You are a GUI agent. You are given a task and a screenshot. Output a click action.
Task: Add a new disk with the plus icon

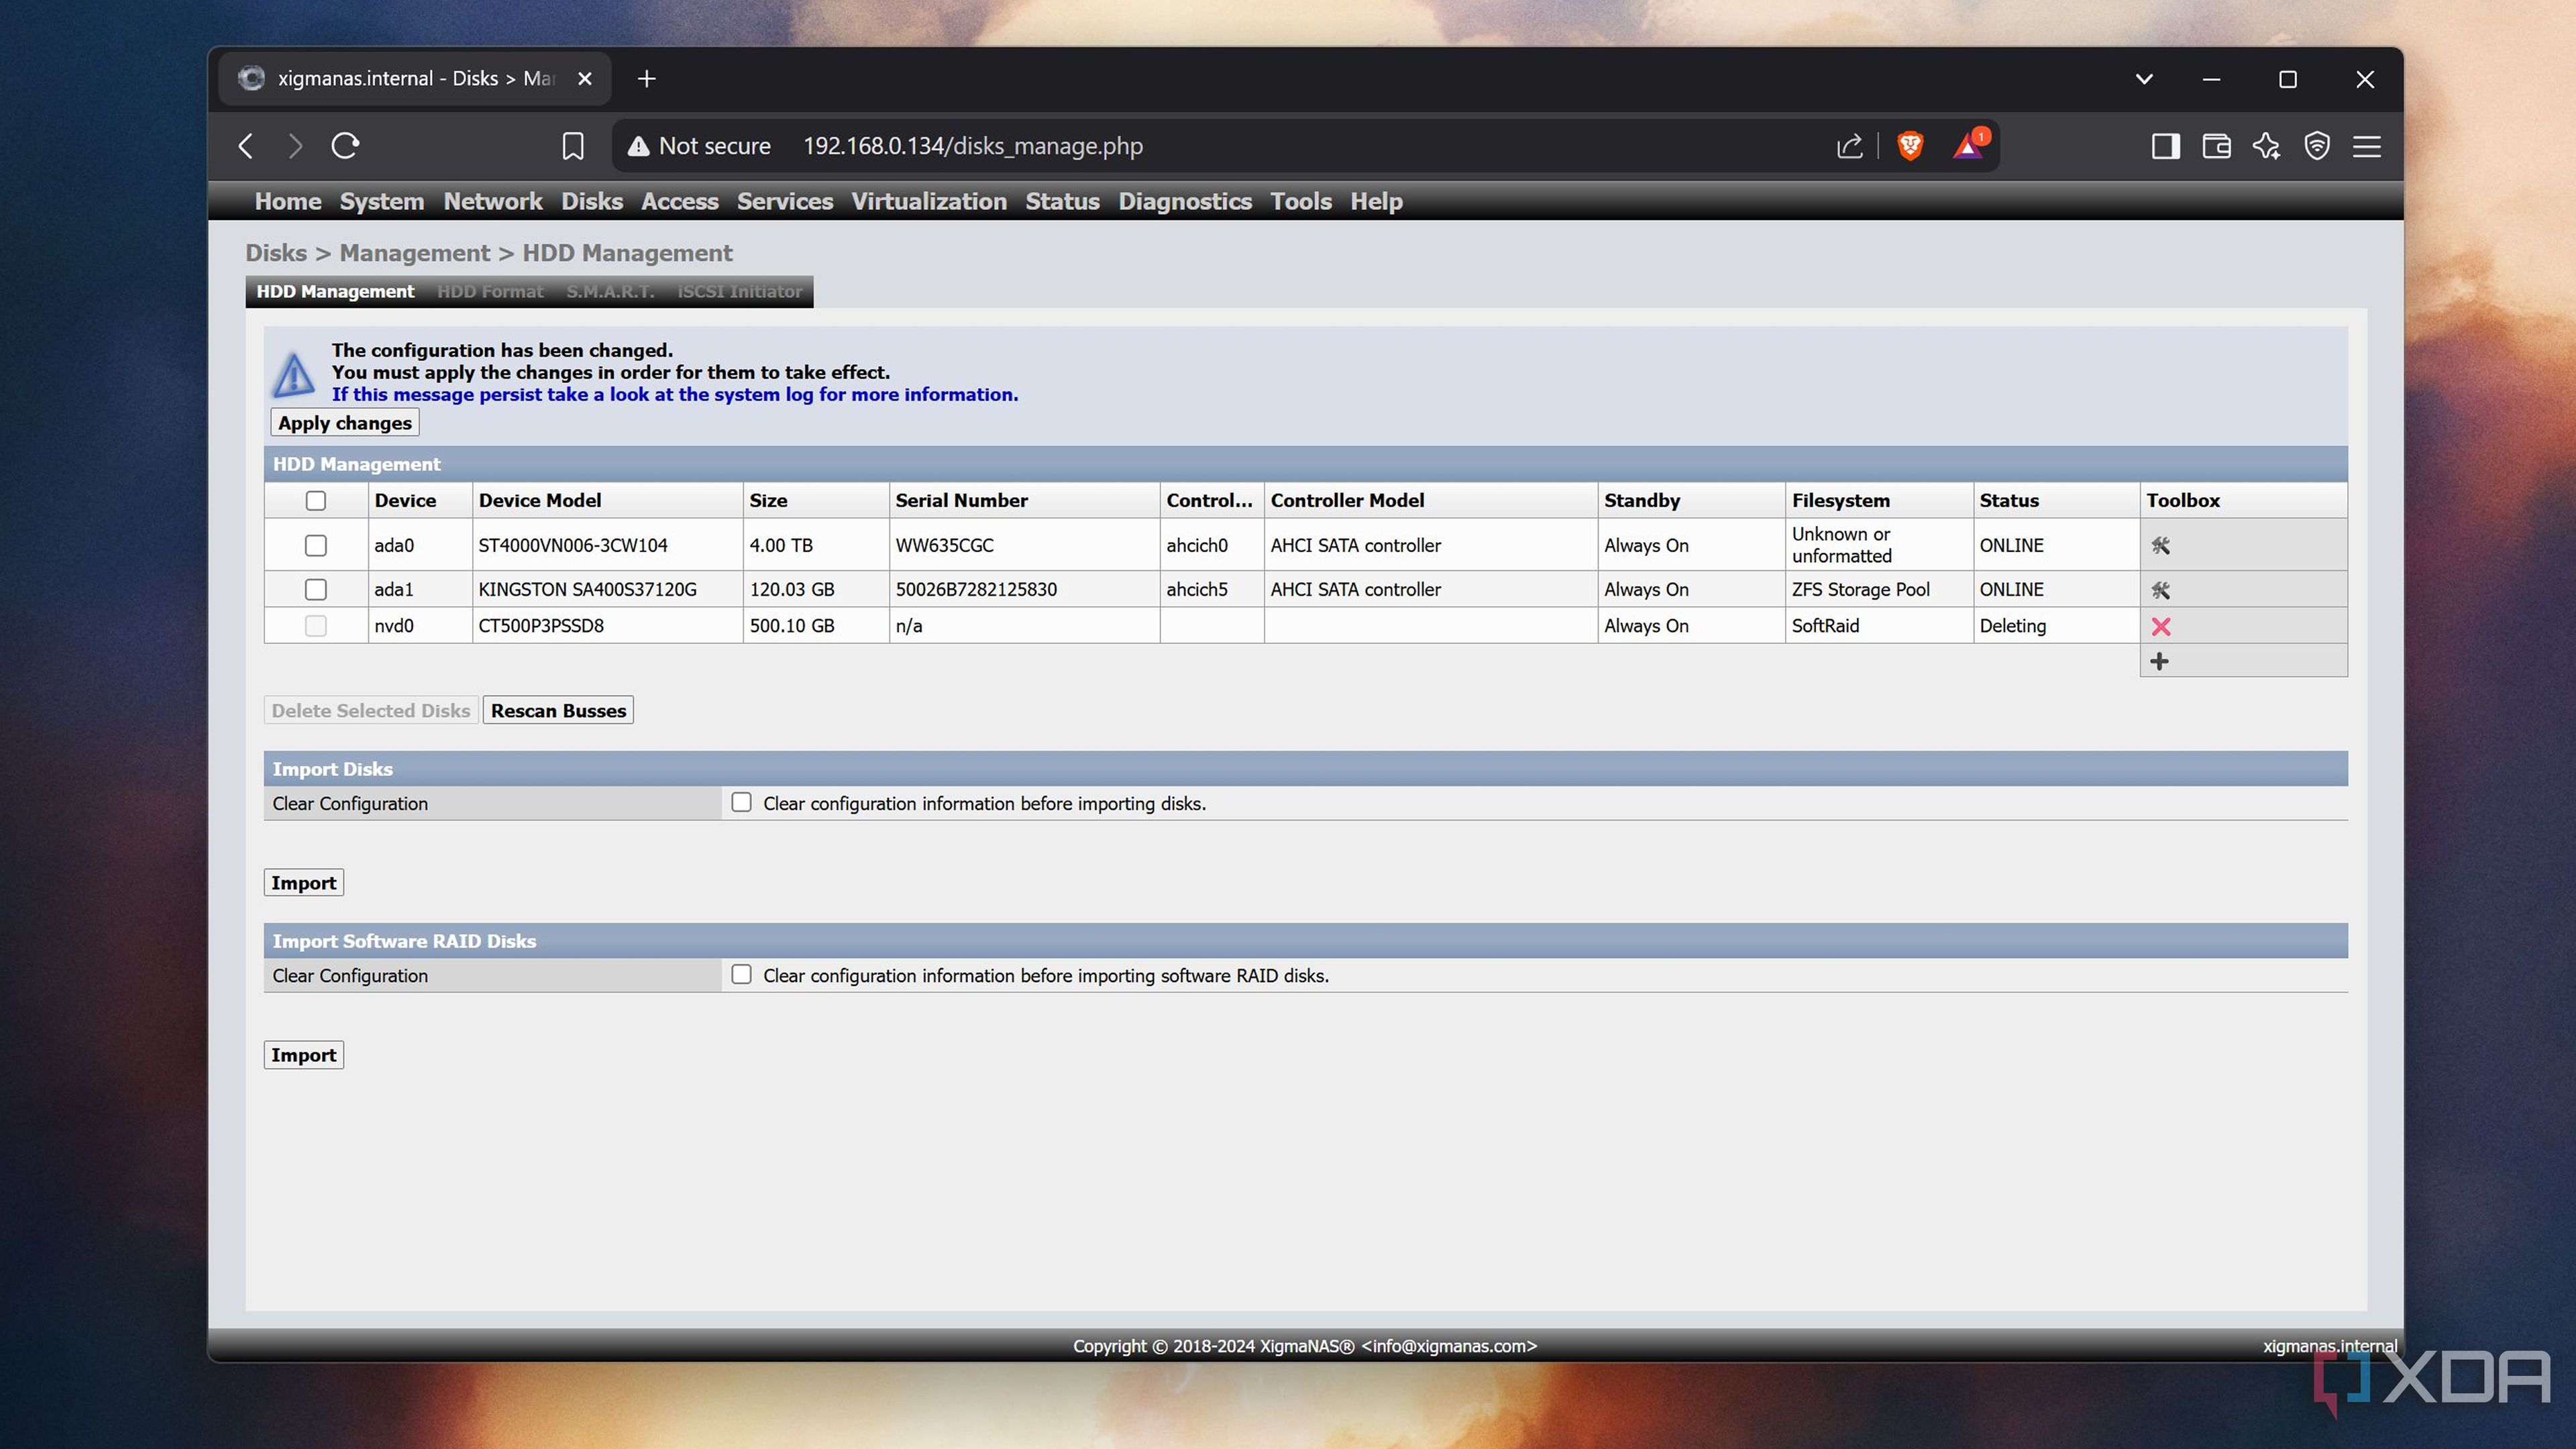click(x=2159, y=661)
